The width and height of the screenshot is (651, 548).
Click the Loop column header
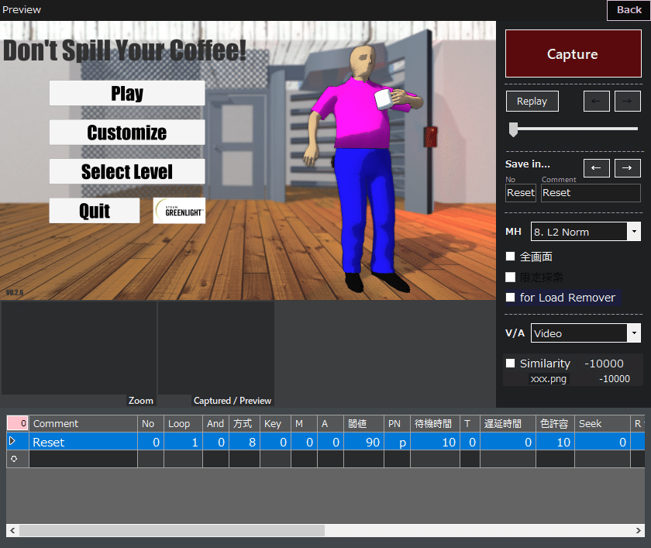click(x=183, y=423)
